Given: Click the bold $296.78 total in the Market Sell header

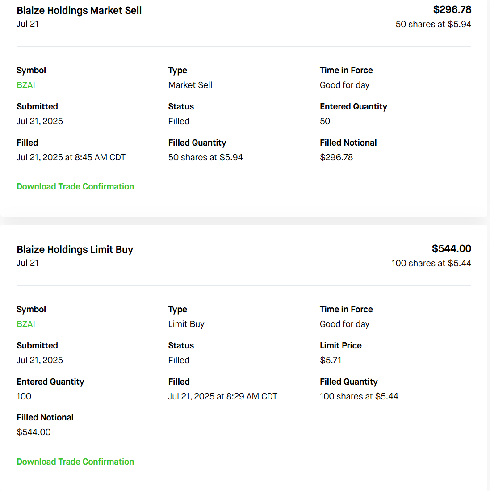Looking at the screenshot, I should tap(452, 10).
